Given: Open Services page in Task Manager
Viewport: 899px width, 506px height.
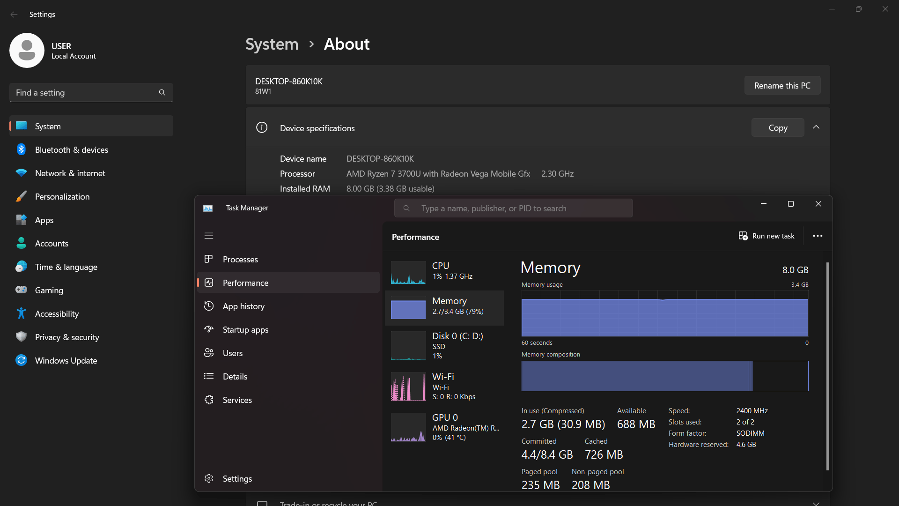Looking at the screenshot, I should coord(288,400).
